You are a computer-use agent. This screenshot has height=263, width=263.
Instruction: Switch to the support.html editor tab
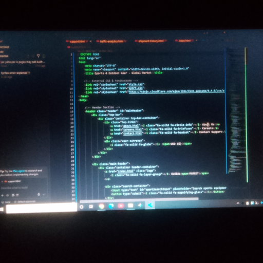77,42
